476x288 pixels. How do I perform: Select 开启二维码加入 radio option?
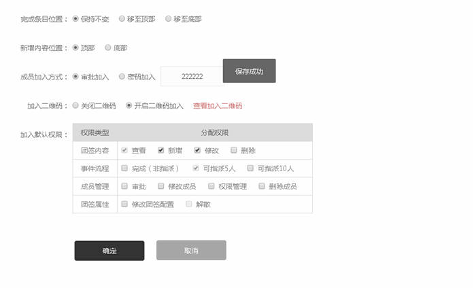point(129,105)
